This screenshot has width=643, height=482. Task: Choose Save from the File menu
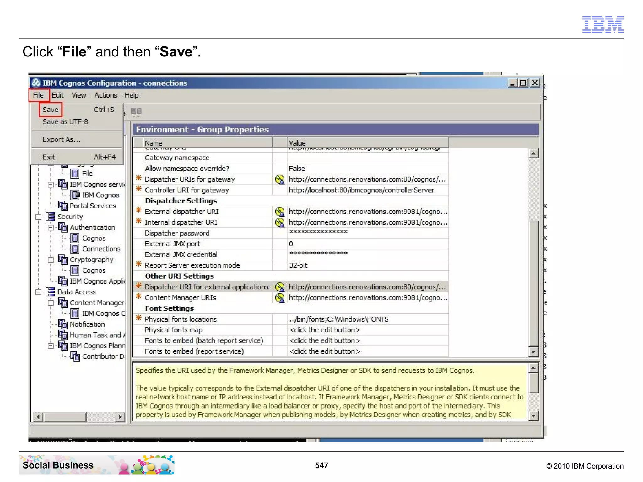click(51, 110)
